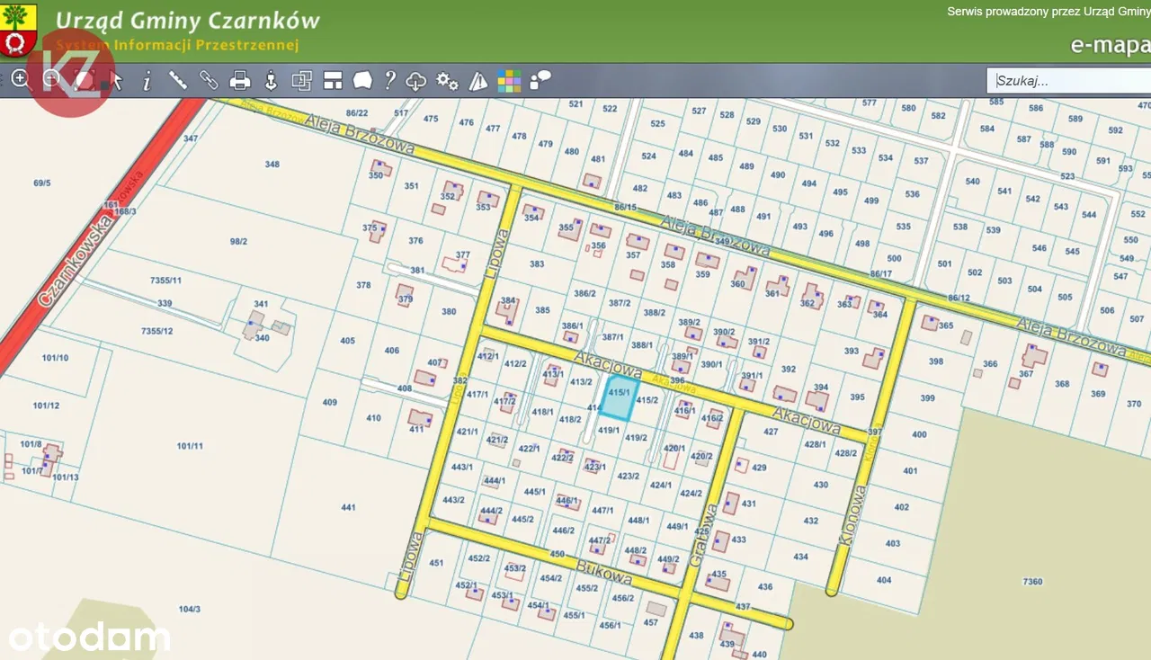Image resolution: width=1151 pixels, height=660 pixels.
Task: Click the cloud download icon
Action: pyautogui.click(x=416, y=81)
